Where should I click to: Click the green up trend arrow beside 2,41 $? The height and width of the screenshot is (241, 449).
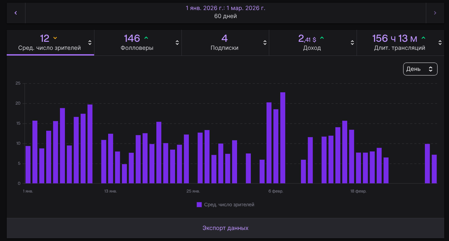pyautogui.click(x=322, y=38)
